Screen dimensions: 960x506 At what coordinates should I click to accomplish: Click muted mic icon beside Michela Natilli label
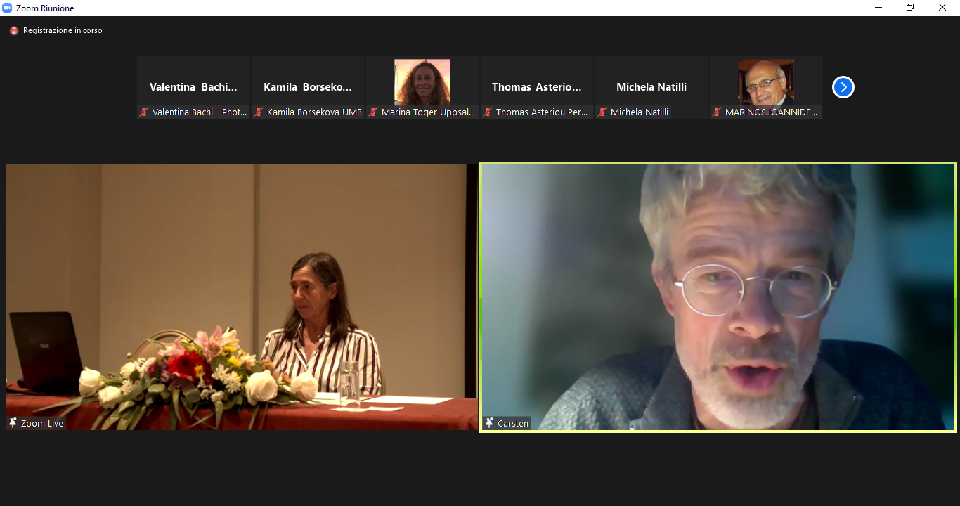602,112
